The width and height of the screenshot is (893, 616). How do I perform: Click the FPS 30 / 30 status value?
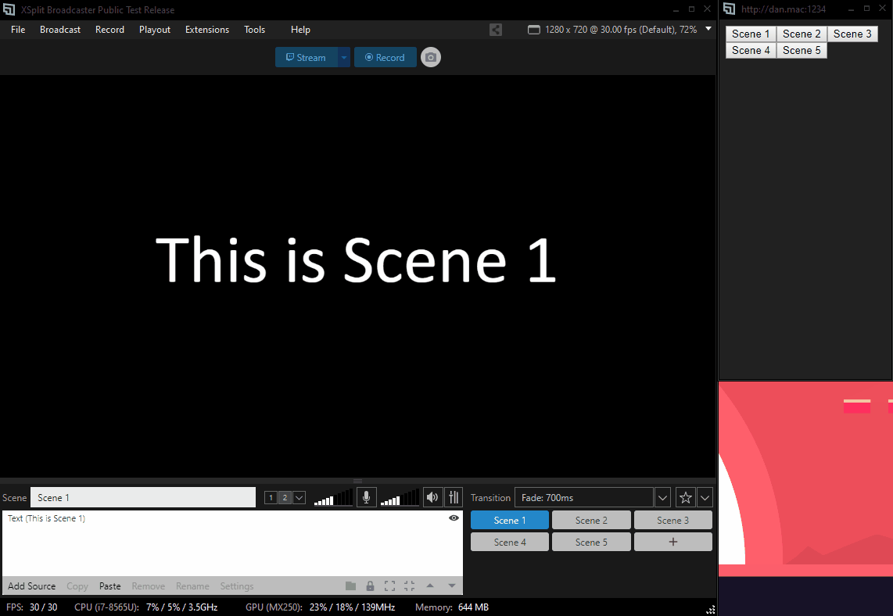click(x=44, y=607)
